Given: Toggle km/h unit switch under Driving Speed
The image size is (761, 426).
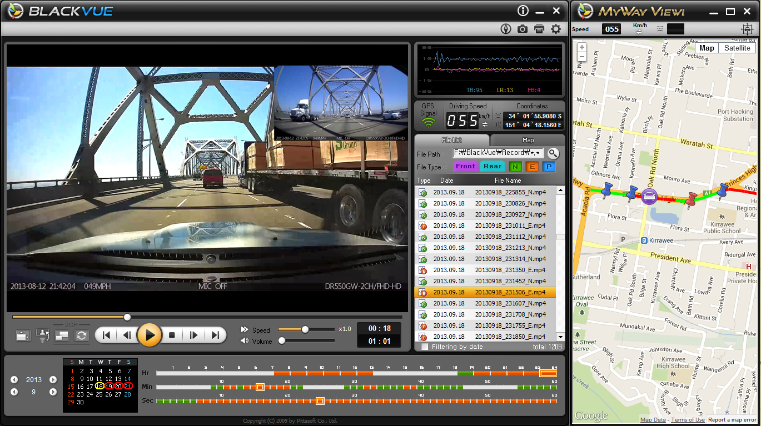Looking at the screenshot, I should click(485, 124).
